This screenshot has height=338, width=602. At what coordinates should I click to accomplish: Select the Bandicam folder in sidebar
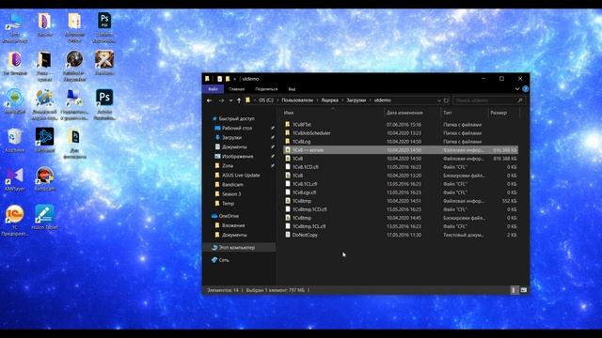(232, 185)
